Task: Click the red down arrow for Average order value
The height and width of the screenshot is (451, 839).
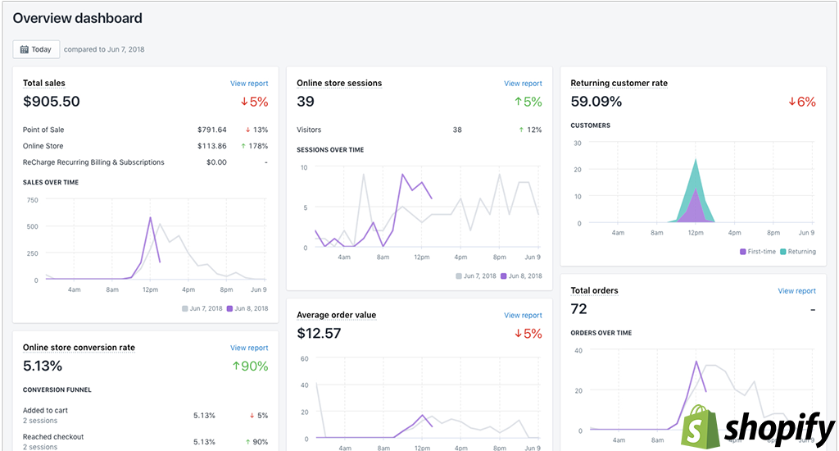Action: tap(518, 334)
